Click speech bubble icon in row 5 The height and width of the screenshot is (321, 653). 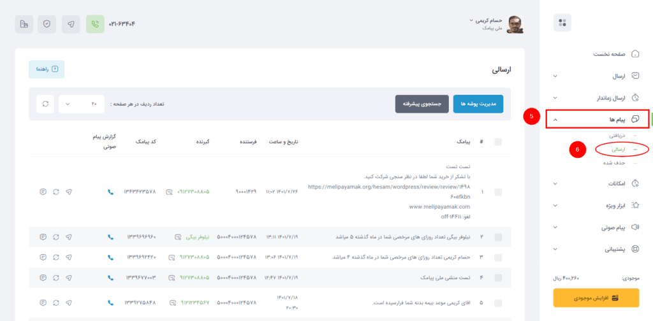coord(43,303)
